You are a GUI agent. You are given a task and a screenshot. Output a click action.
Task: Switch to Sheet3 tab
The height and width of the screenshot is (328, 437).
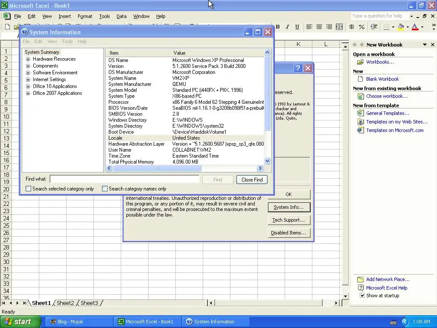[x=89, y=303]
